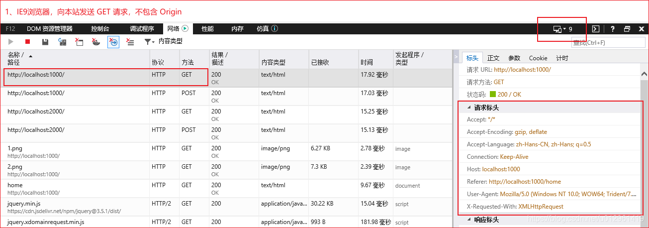This screenshot has height=228, width=649.
Task: Select the 标头 details tab
Action: click(472, 58)
